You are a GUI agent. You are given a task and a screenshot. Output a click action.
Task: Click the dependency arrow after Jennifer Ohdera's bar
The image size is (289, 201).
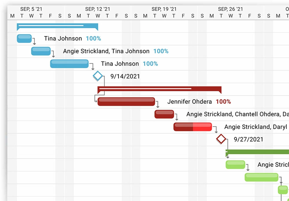pos(157,104)
